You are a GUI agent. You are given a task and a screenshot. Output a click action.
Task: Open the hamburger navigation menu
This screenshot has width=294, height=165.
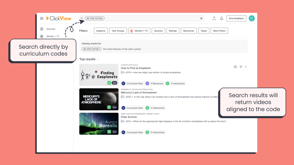point(42,18)
